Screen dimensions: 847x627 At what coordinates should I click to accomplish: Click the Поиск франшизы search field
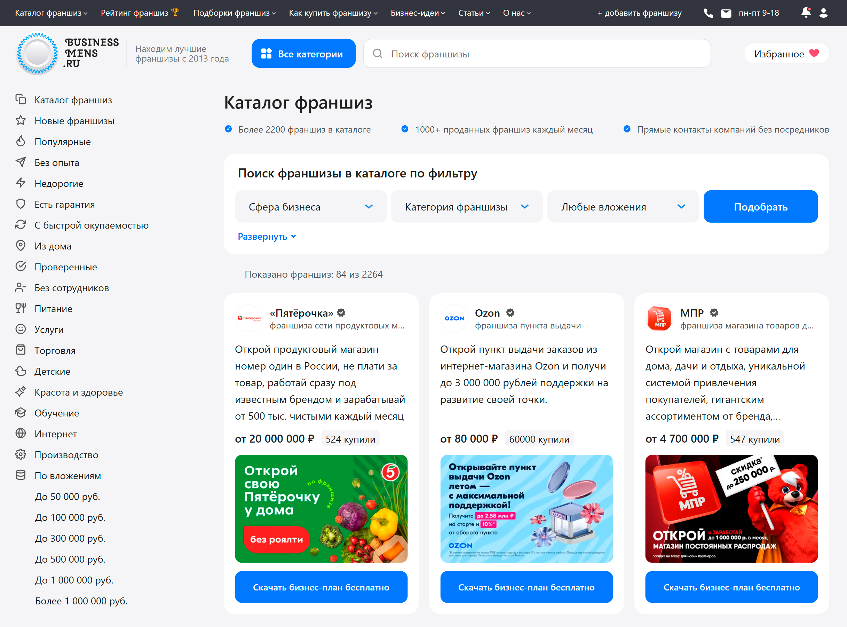[x=537, y=54]
